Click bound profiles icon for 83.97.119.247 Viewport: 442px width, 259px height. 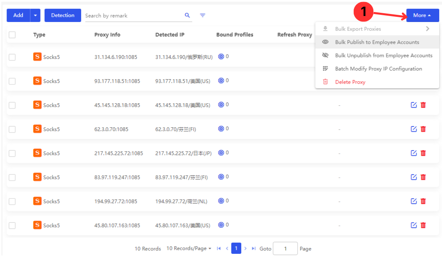(x=221, y=177)
